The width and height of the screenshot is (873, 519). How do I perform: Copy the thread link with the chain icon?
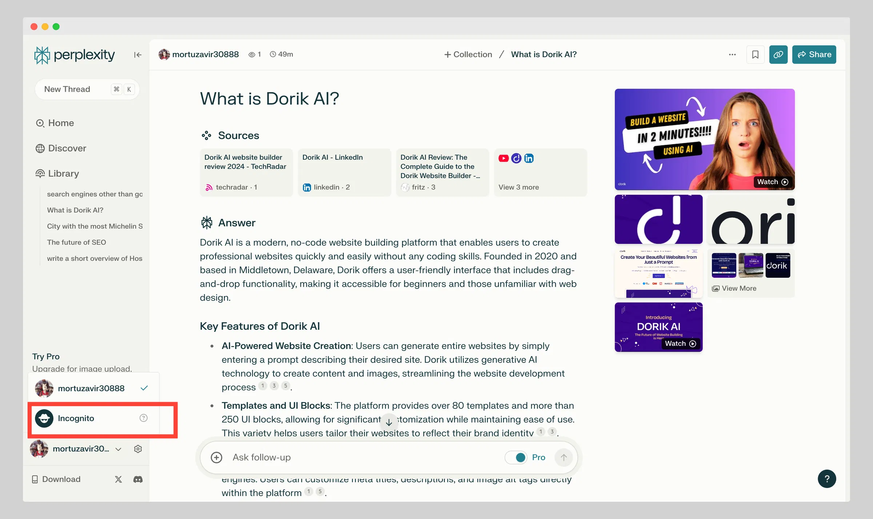778,55
